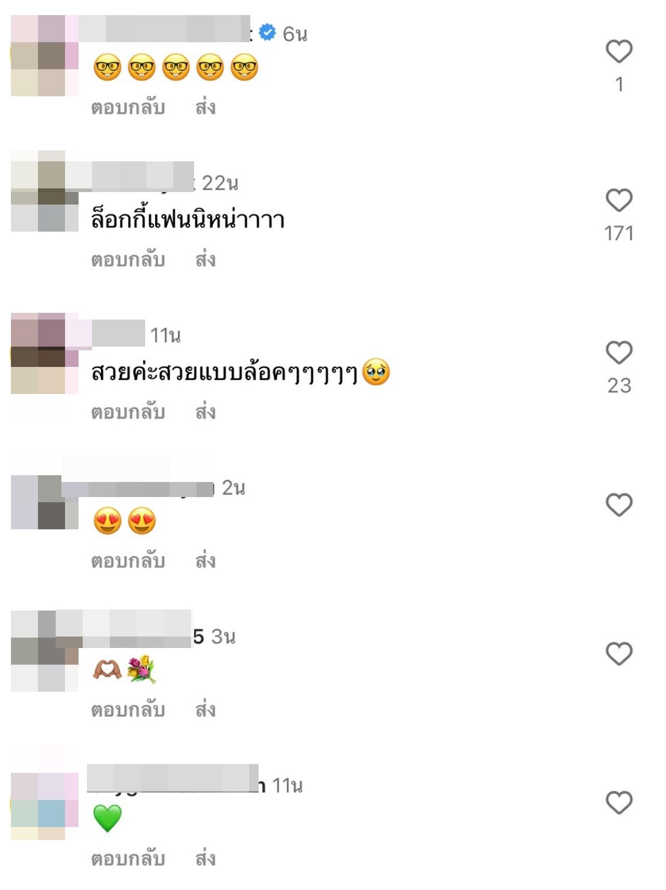
Task: Like the comment with five nerd-face emojis
Action: 619,51
